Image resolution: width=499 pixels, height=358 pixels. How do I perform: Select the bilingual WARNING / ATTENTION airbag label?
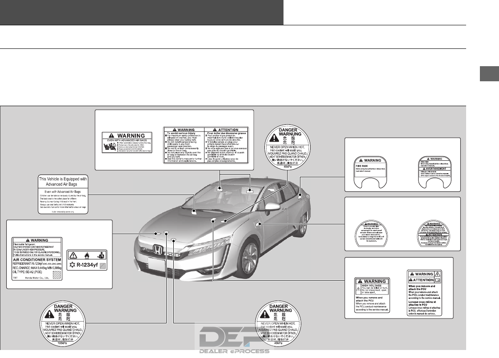click(206, 145)
